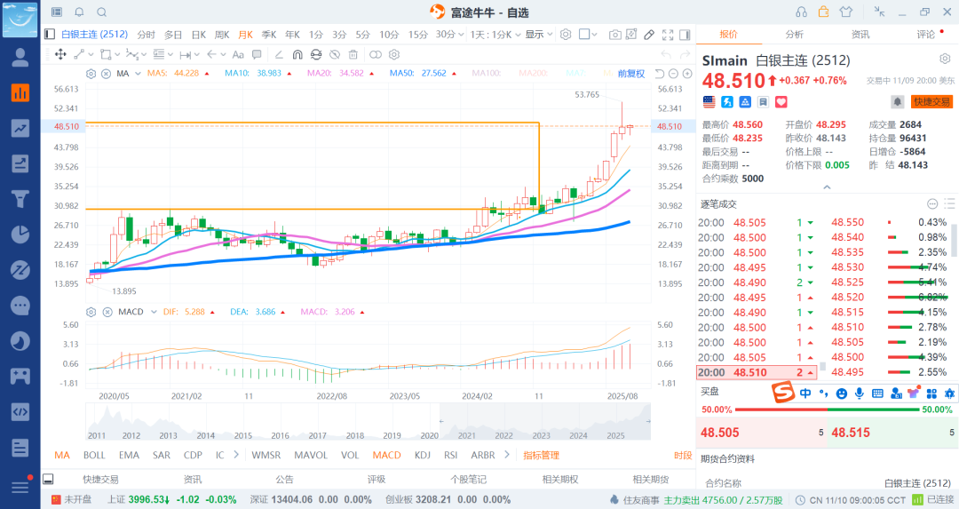Click the orange 快捷交易 button
959x509 pixels.
tap(931, 102)
